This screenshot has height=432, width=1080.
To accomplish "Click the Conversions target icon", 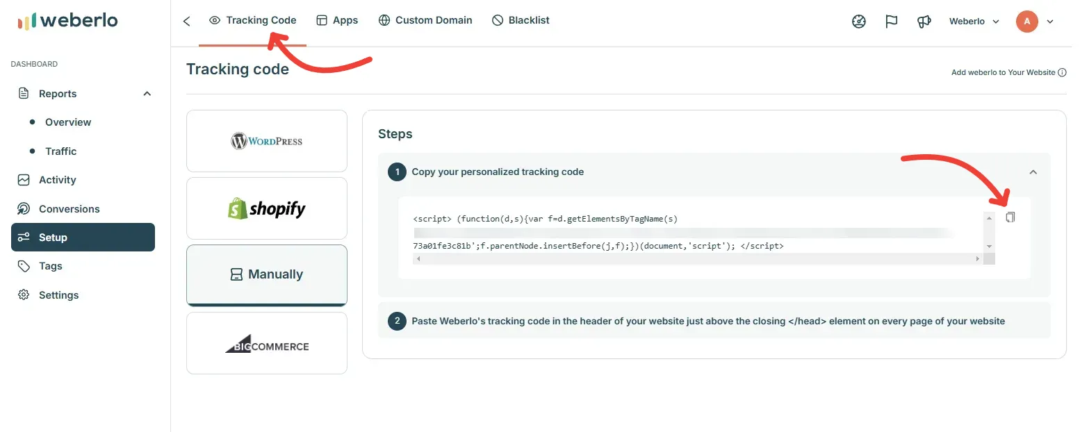I will pos(24,209).
